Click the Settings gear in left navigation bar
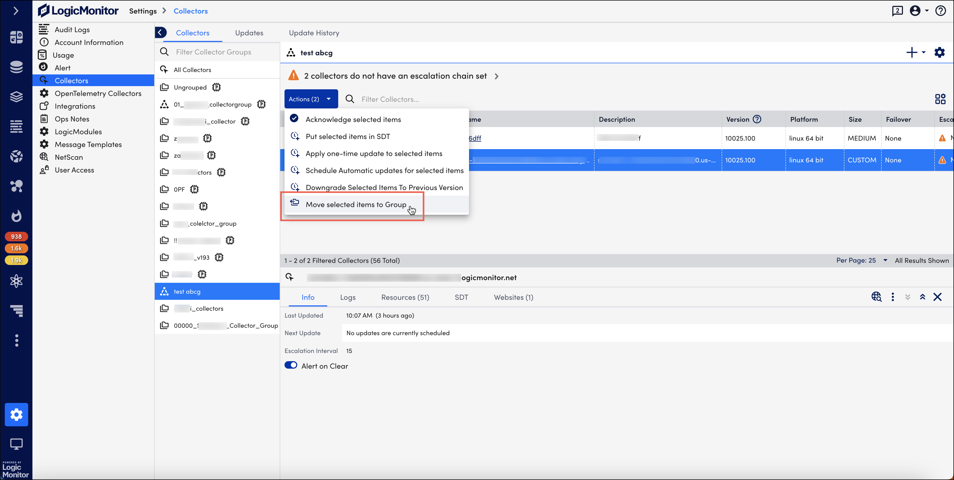 (16, 414)
